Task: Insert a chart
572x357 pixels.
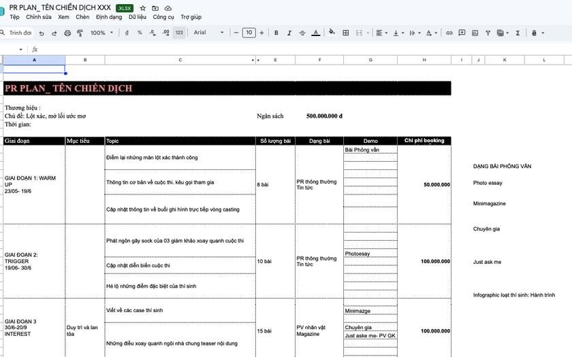Action: [x=475, y=33]
